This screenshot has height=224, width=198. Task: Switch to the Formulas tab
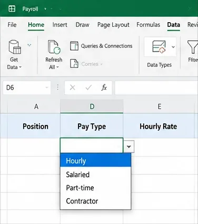pyautogui.click(x=148, y=25)
